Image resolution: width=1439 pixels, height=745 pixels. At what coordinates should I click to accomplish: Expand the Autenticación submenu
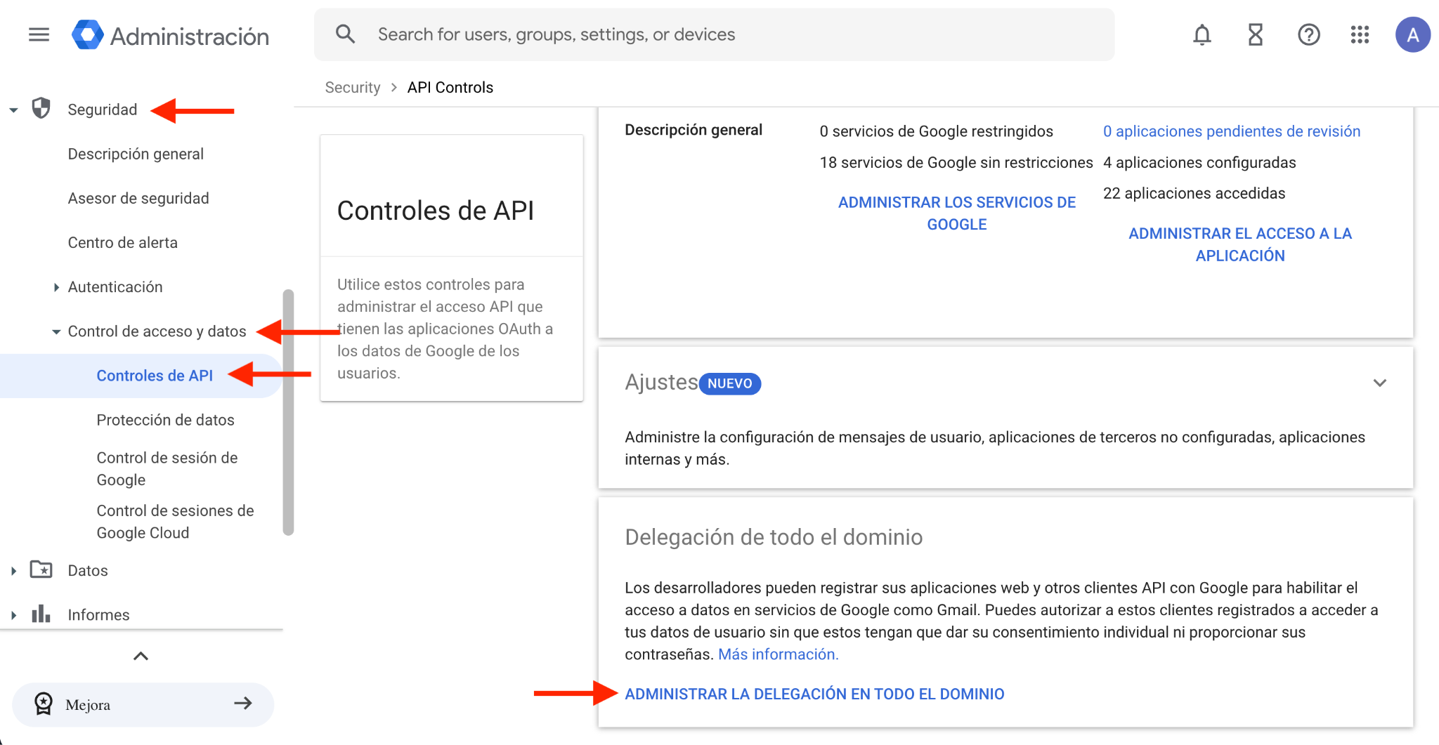click(56, 287)
